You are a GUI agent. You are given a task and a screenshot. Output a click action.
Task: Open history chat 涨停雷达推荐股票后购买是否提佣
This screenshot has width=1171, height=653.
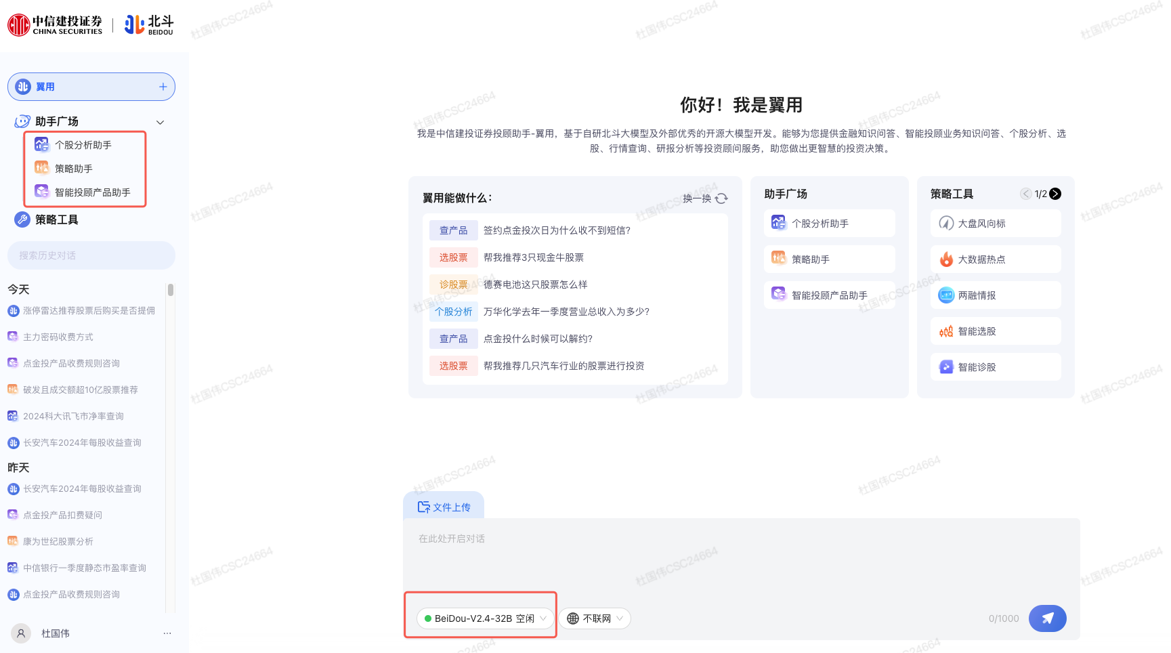81,311
